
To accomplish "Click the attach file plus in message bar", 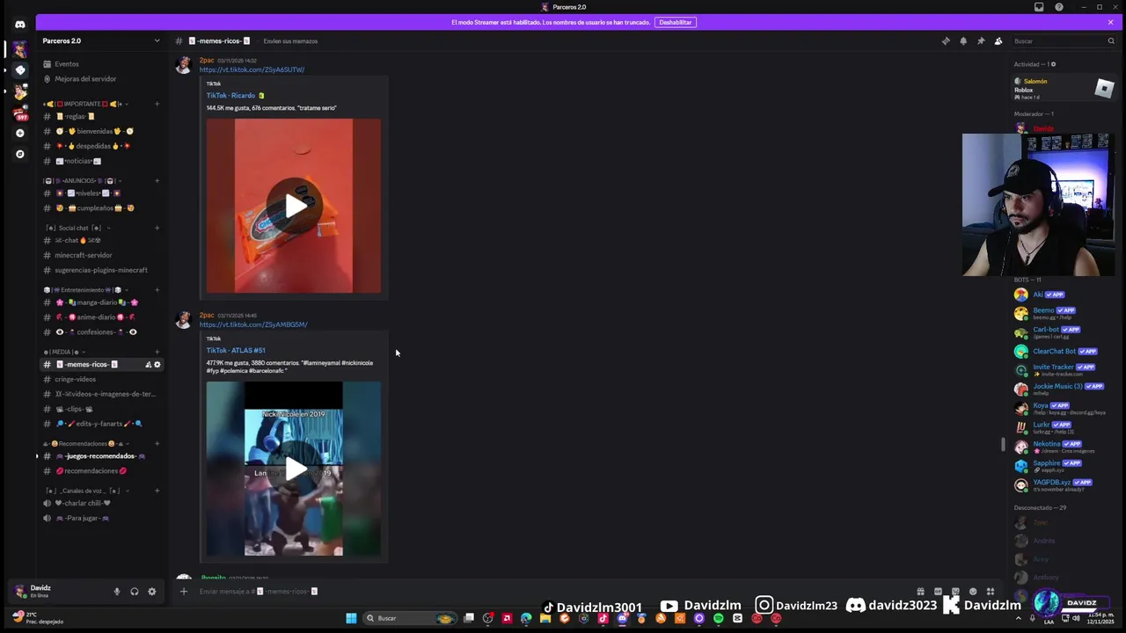I will click(184, 592).
